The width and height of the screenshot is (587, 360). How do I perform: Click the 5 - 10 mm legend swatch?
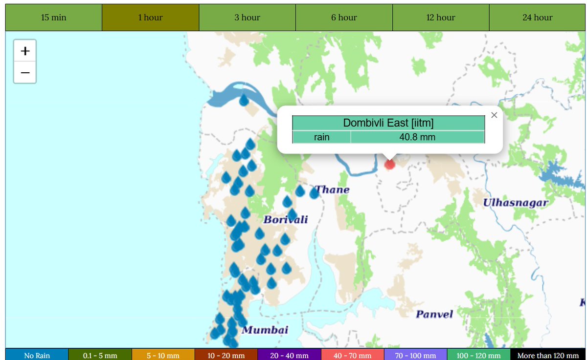163,355
